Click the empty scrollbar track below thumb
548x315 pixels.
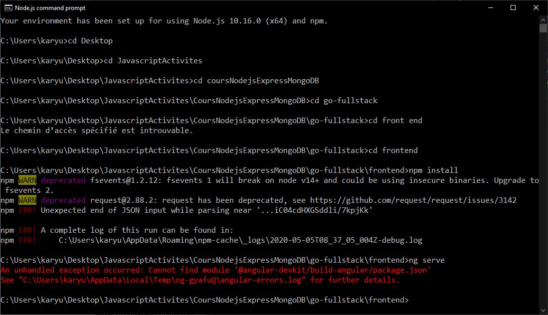(x=543, y=170)
